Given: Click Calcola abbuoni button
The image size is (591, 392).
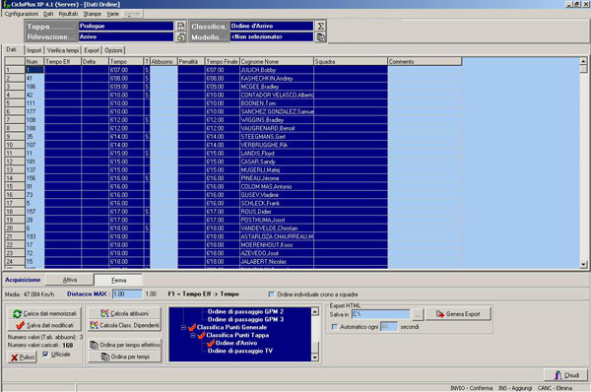Looking at the screenshot, I should (124, 313).
